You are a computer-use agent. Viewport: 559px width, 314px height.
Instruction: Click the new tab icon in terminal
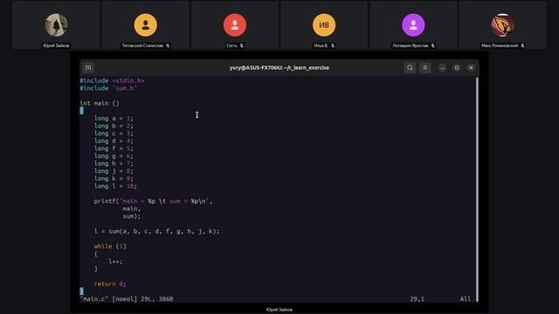tap(88, 68)
